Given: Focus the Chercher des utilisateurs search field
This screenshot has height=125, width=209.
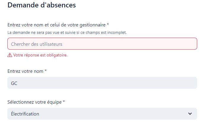Looking at the screenshot, I should point(102,44).
